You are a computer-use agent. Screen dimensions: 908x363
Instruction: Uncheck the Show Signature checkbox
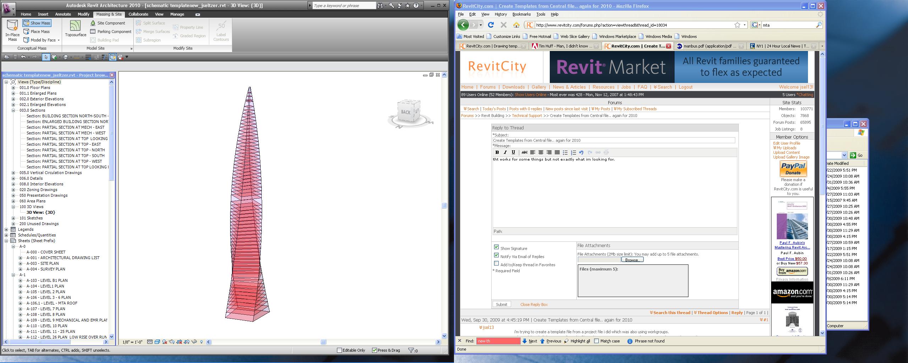click(496, 247)
